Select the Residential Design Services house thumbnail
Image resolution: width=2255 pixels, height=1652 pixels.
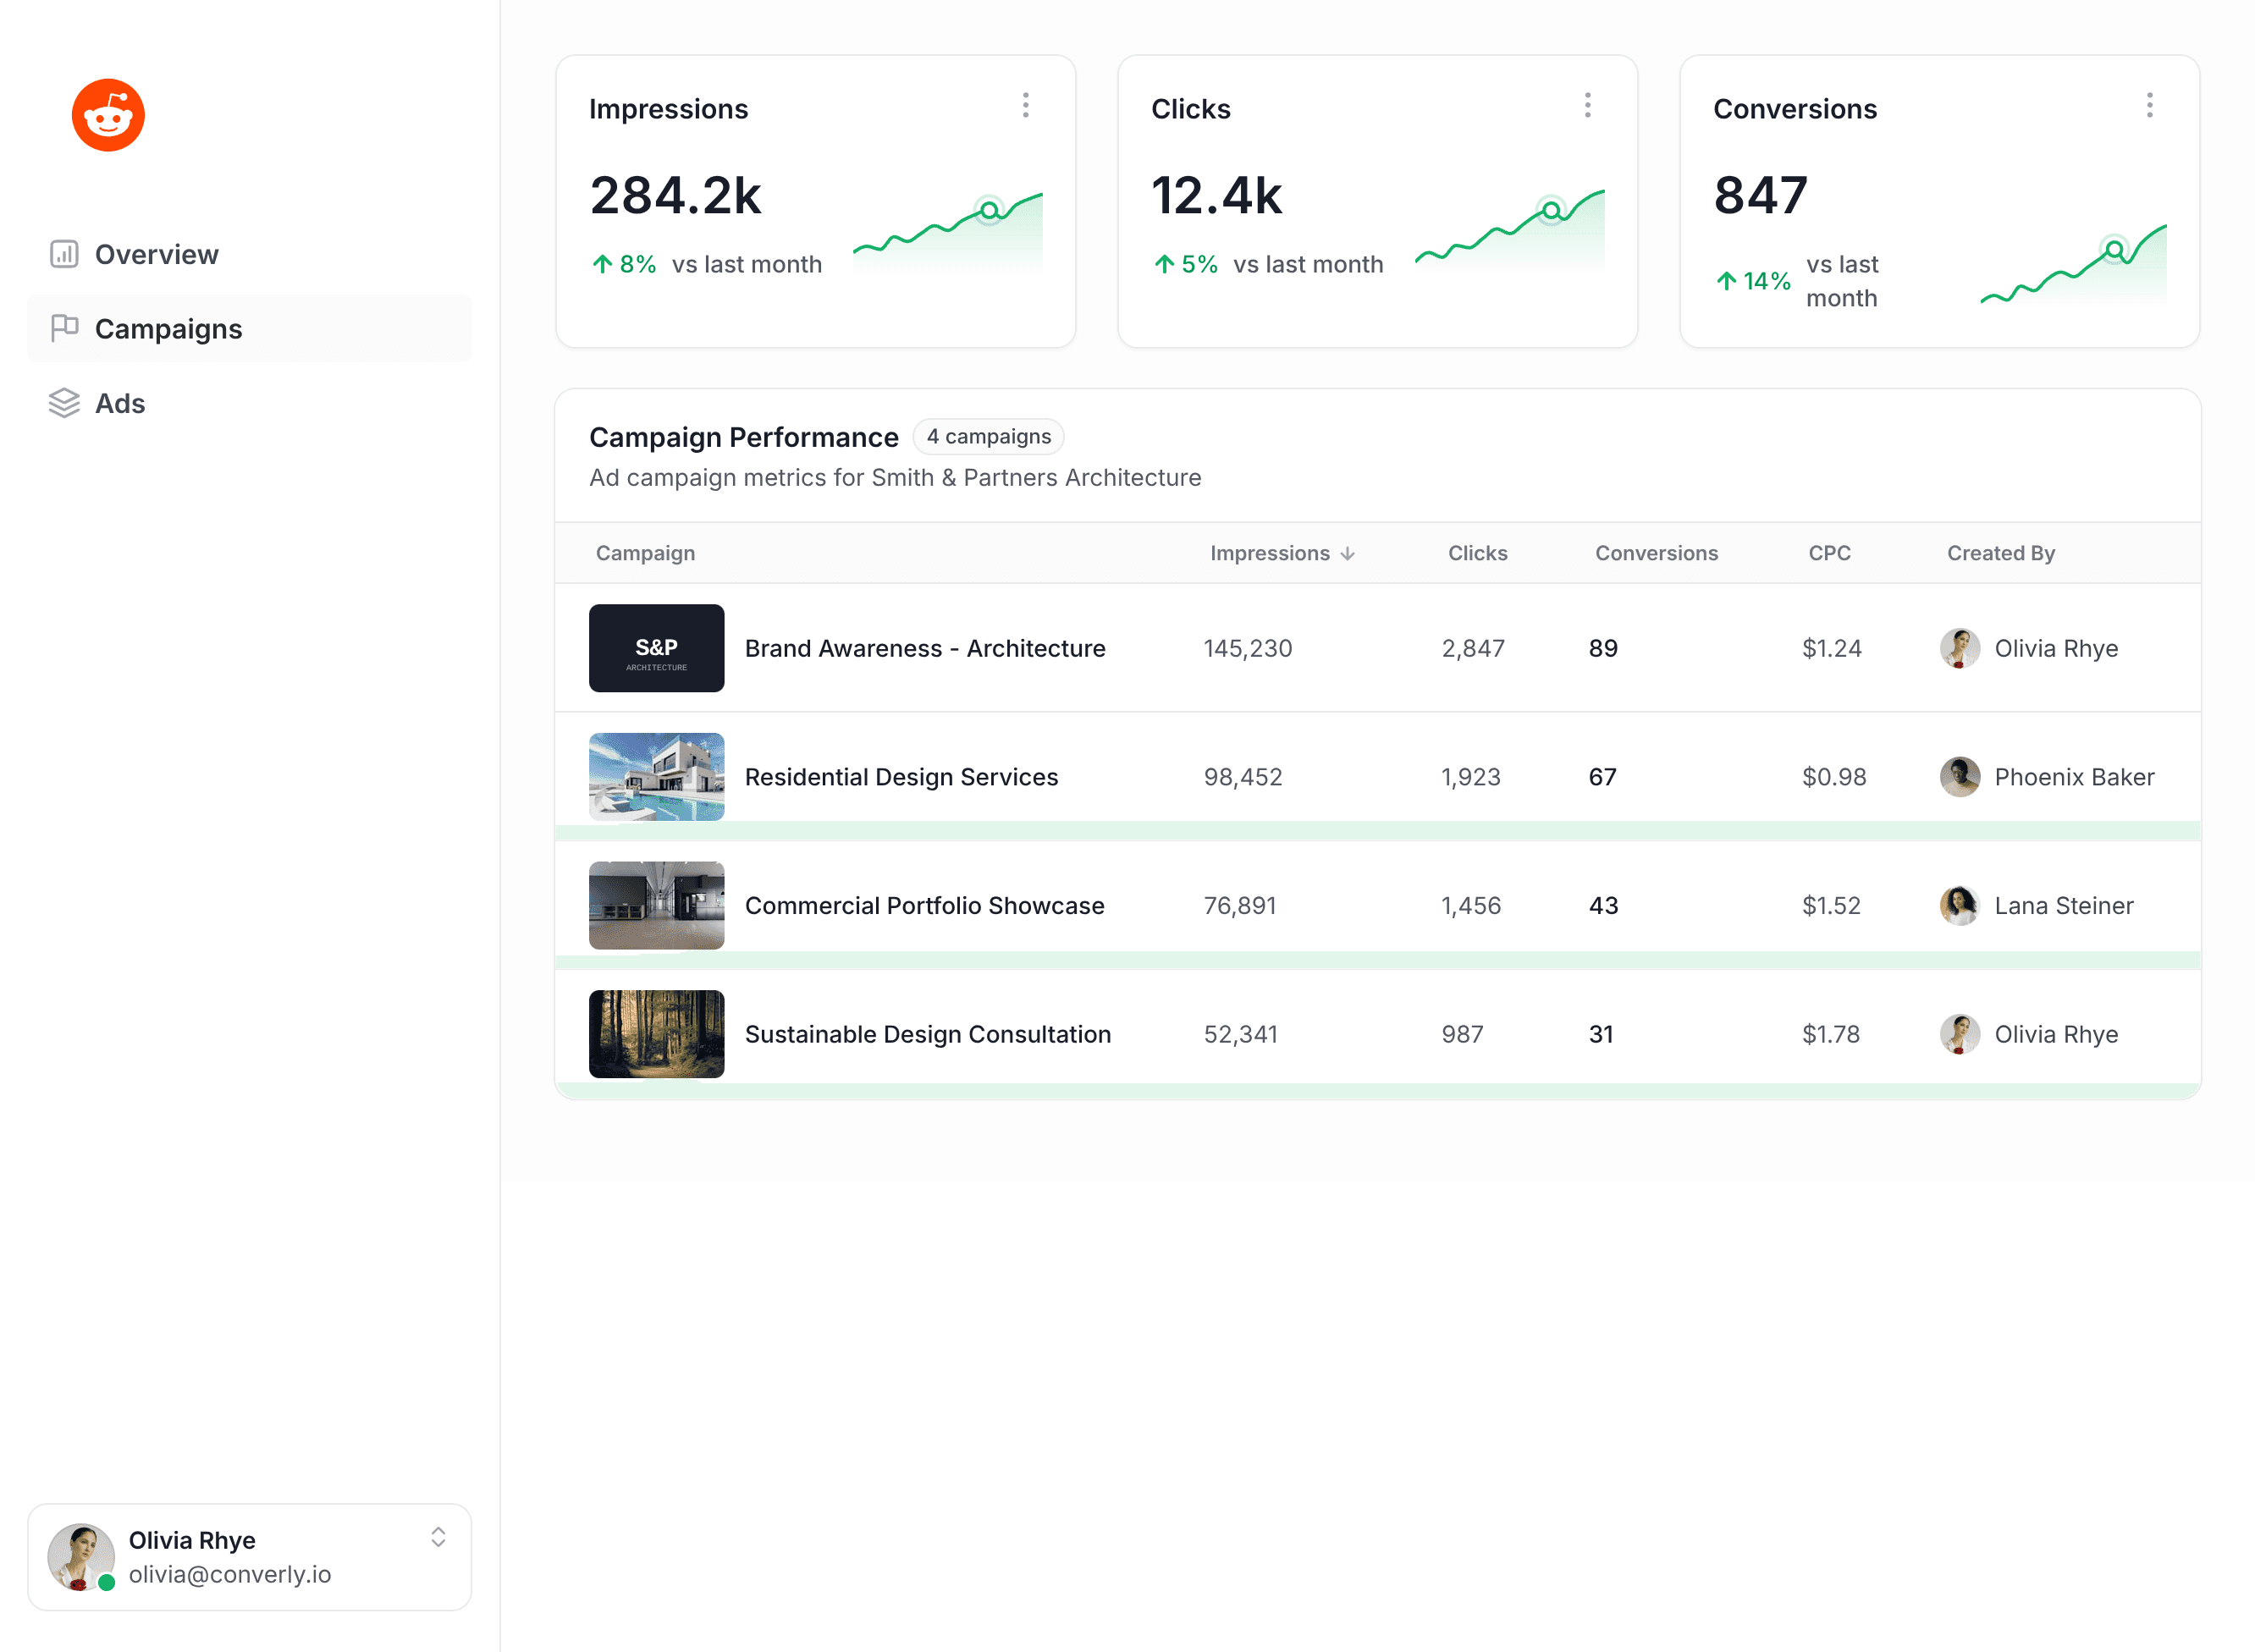(656, 776)
